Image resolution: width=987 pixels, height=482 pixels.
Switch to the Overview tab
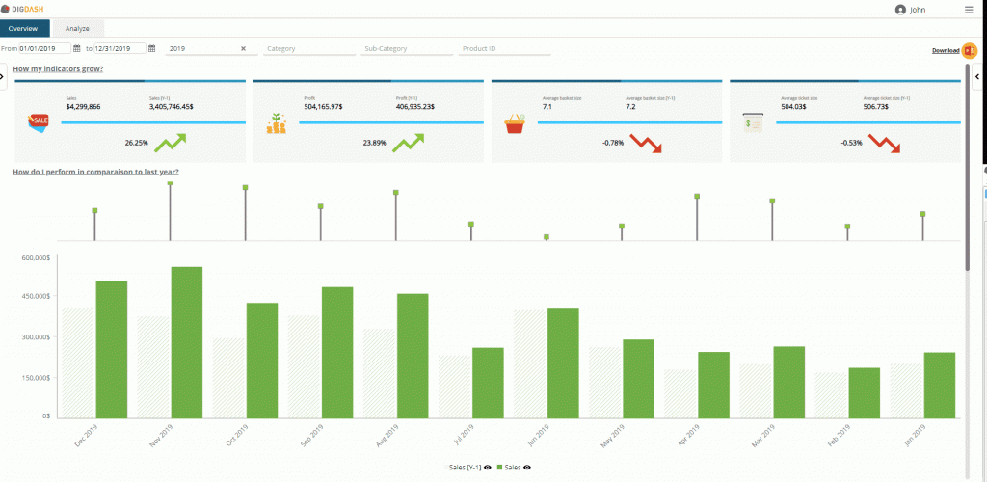click(x=24, y=28)
